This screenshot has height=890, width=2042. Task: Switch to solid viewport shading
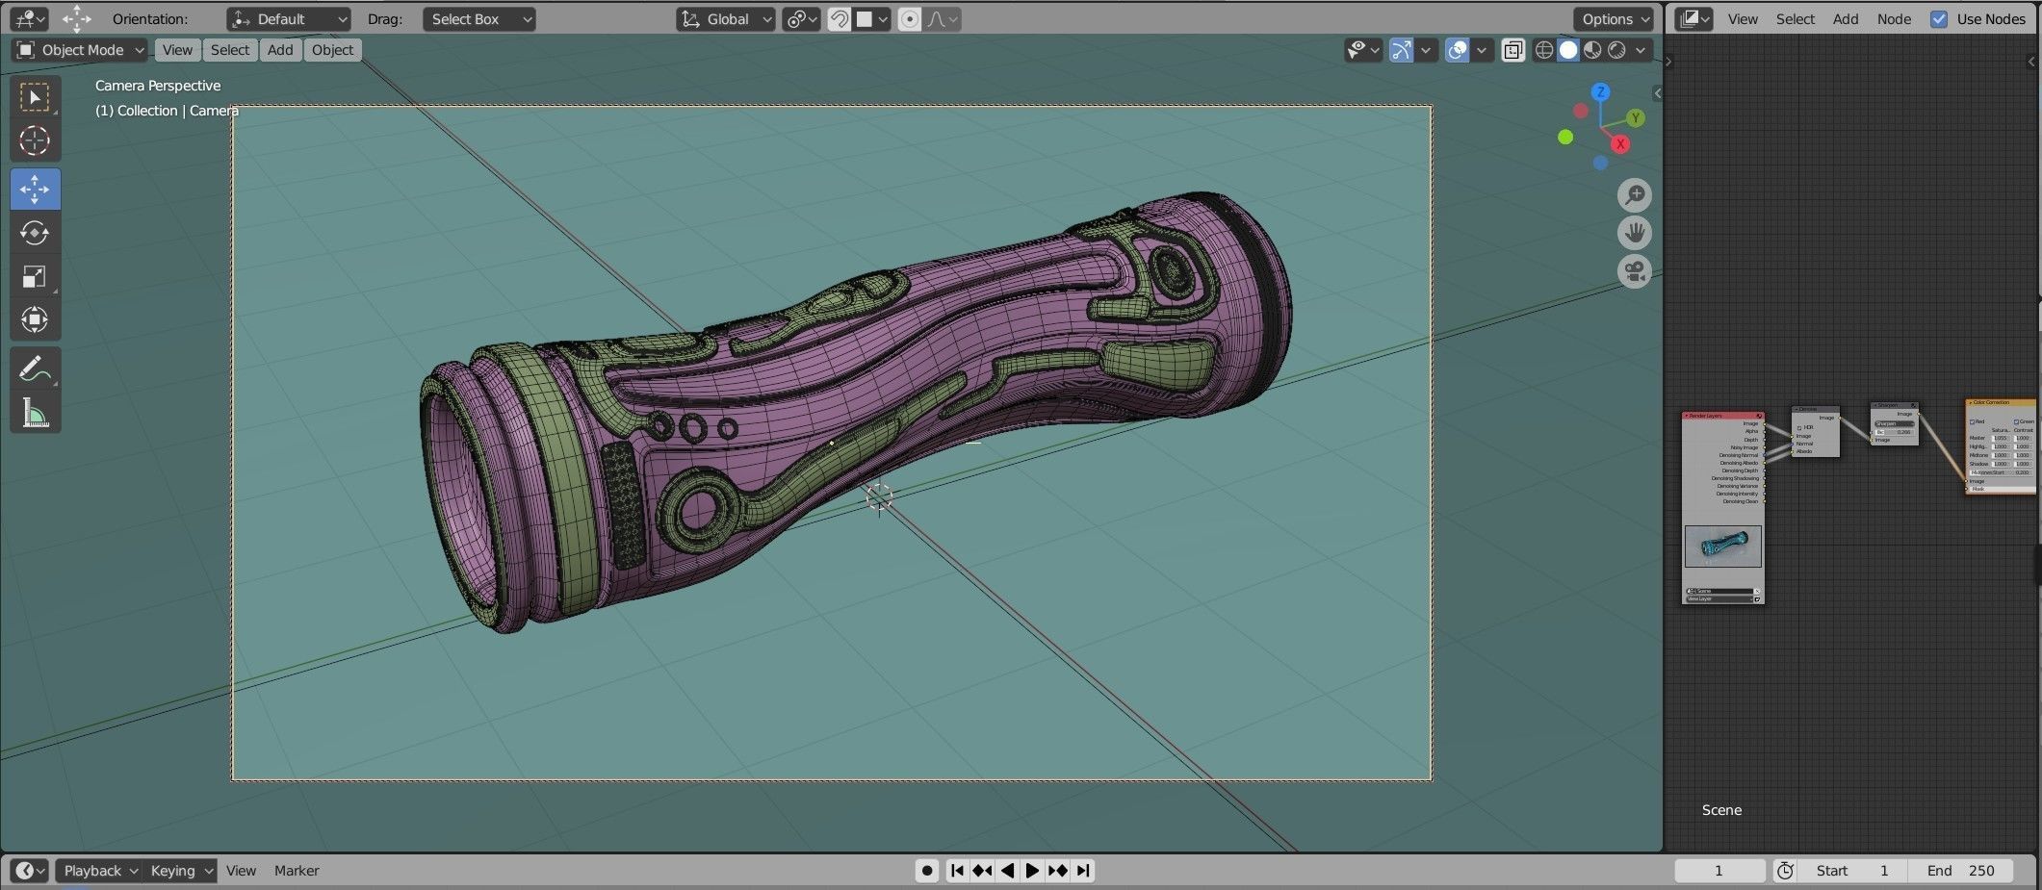point(1568,50)
